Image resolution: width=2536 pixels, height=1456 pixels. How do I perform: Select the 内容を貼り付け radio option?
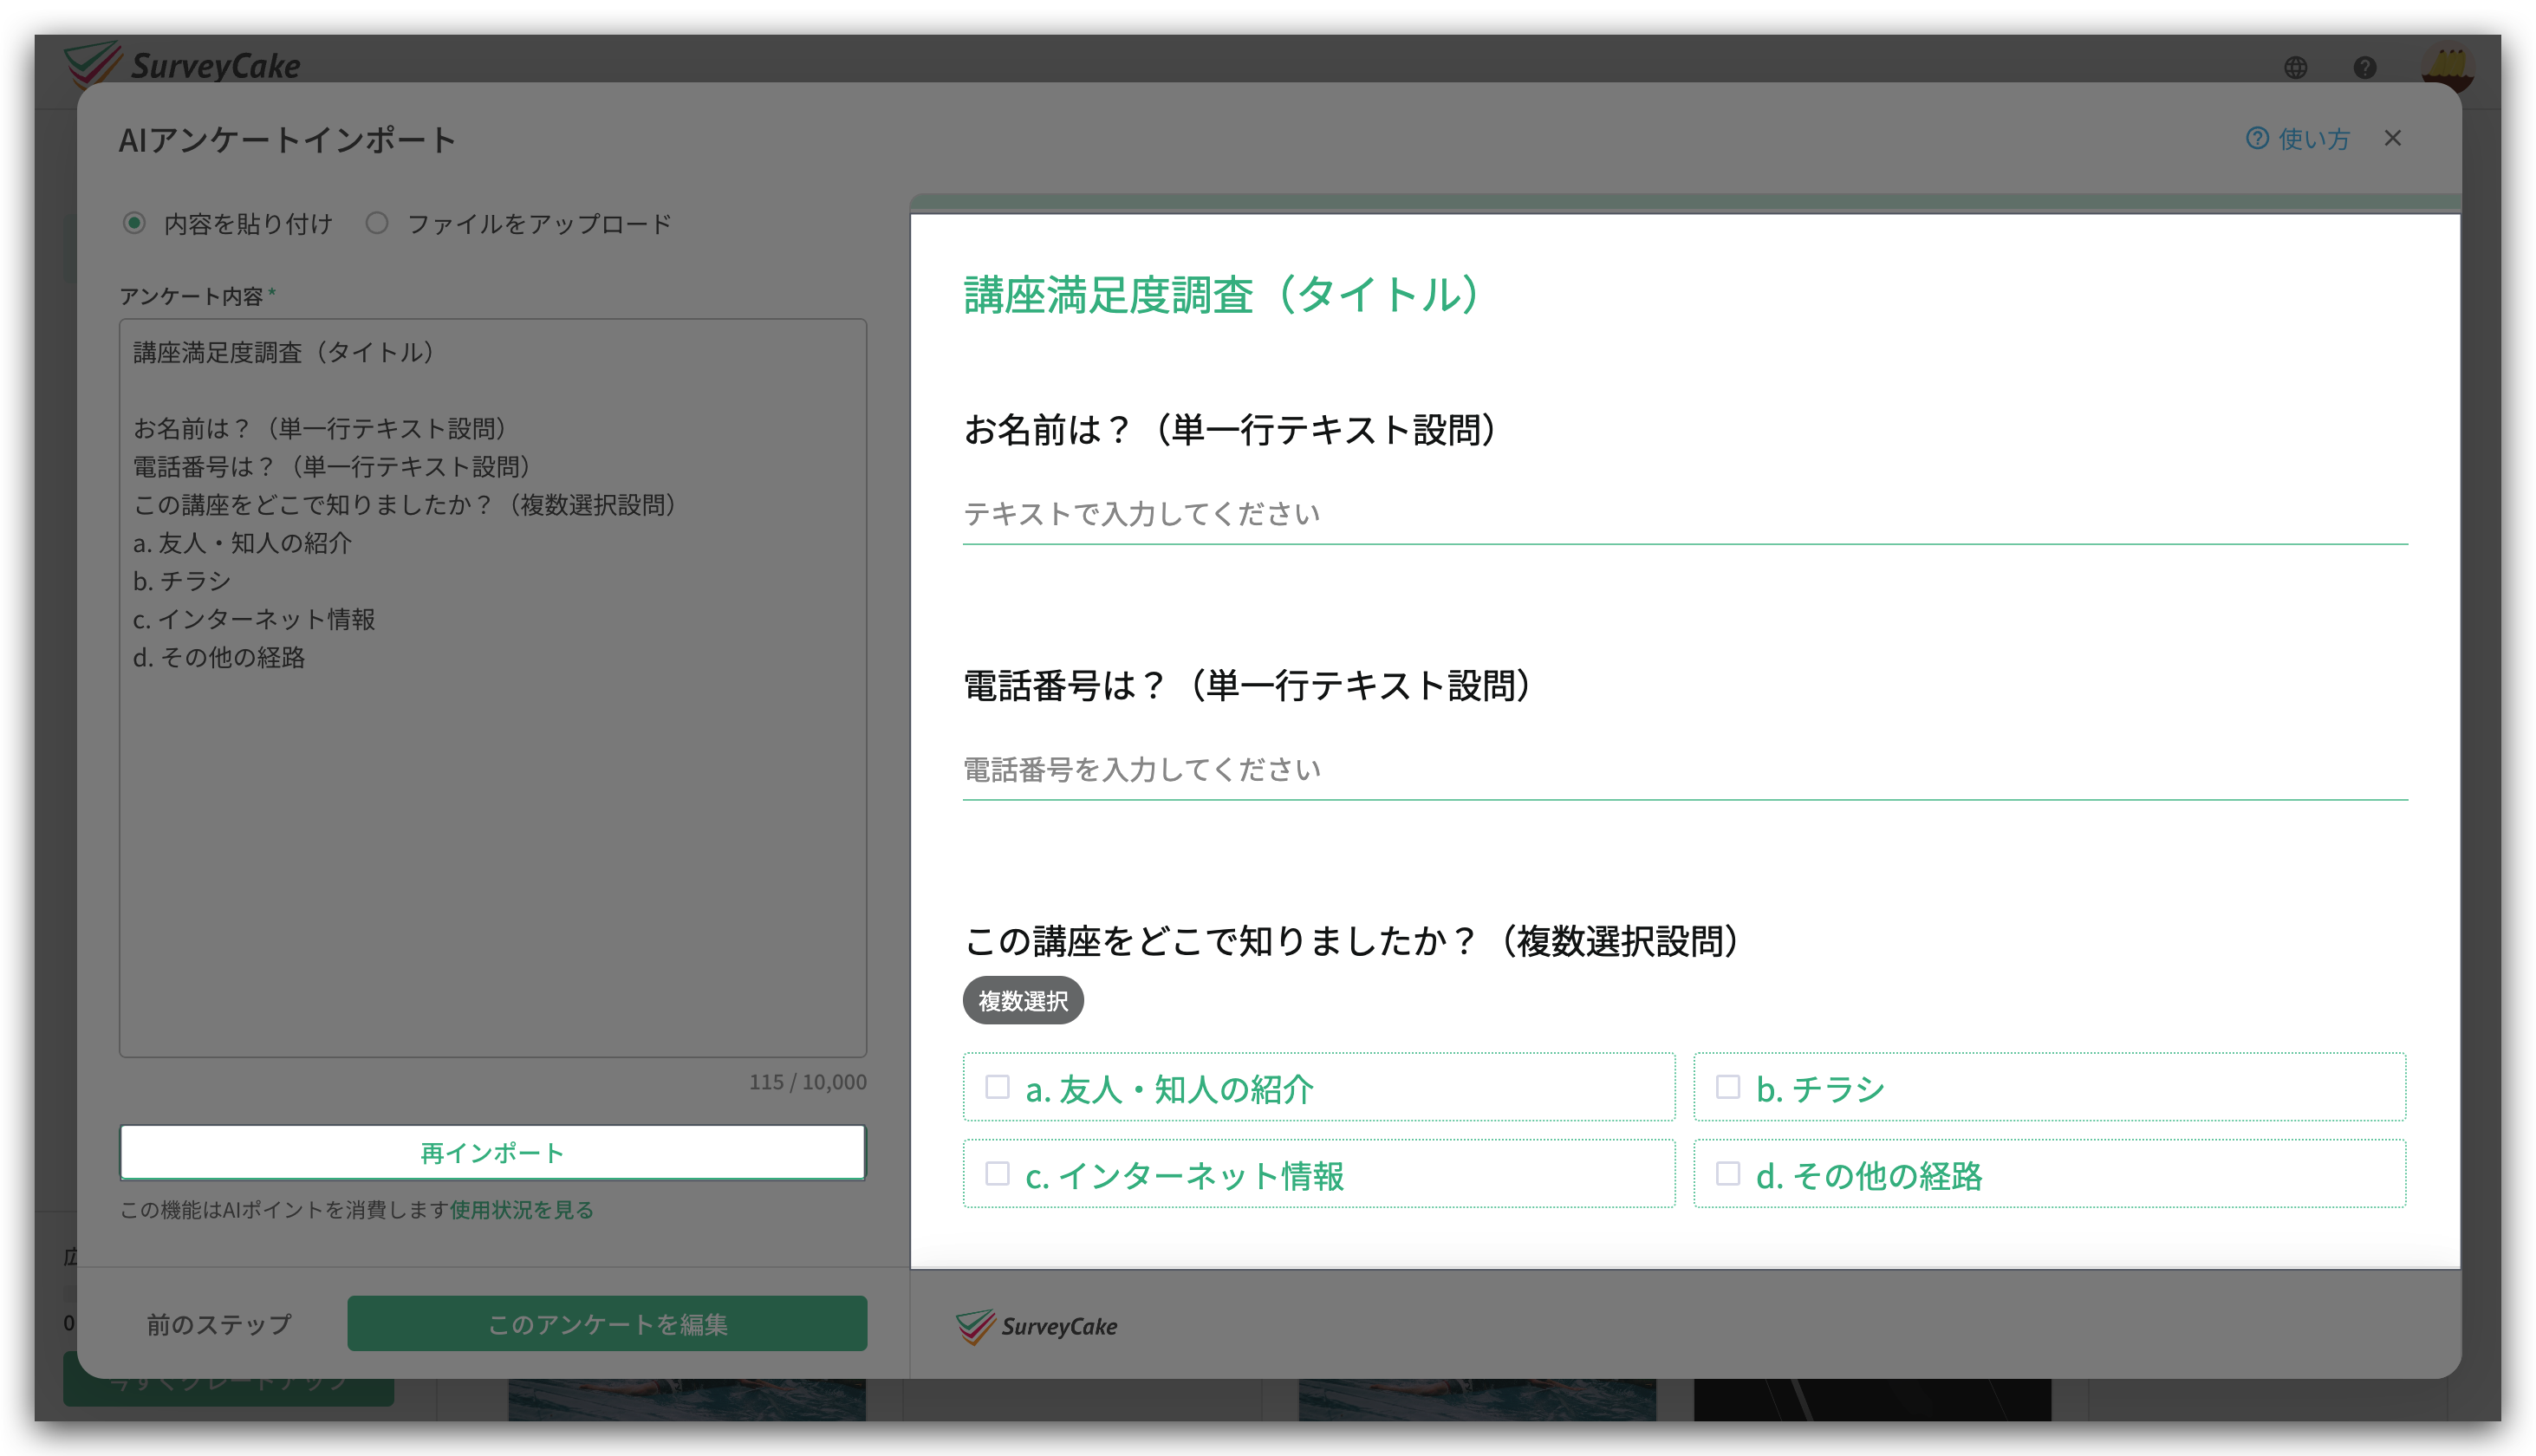[x=134, y=223]
